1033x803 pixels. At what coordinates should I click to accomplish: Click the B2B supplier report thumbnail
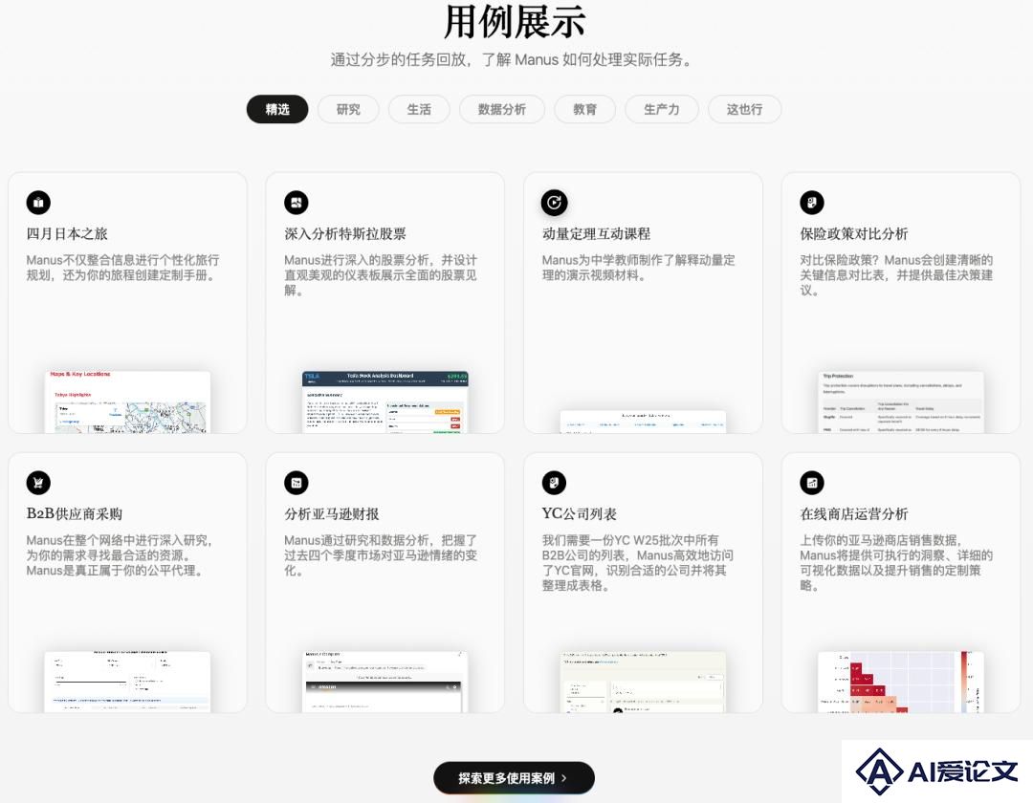click(x=128, y=682)
